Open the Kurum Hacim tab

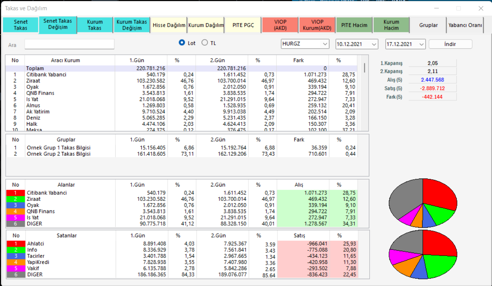click(391, 25)
